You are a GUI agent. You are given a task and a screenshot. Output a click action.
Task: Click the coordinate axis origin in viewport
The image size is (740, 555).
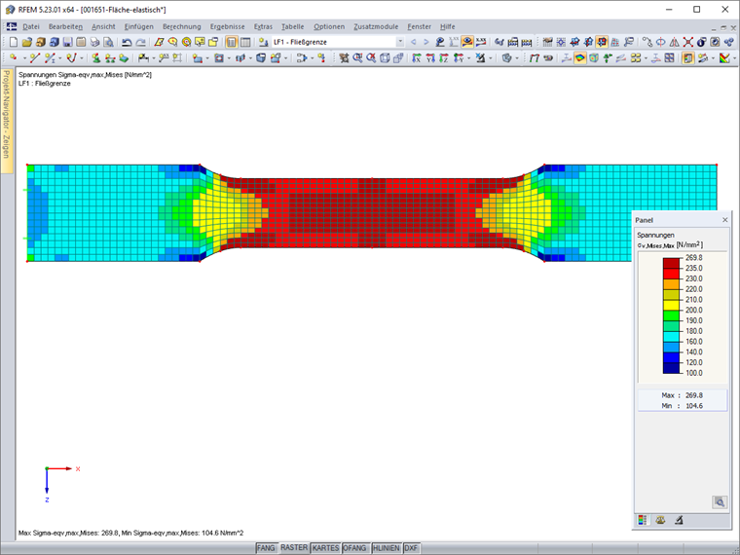point(47,468)
